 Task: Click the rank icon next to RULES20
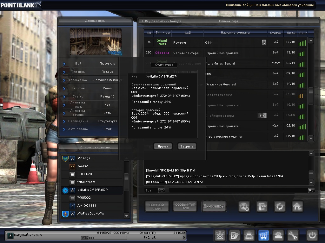(72, 174)
